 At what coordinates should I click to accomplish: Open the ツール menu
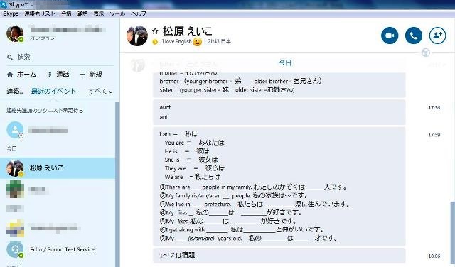[117, 13]
